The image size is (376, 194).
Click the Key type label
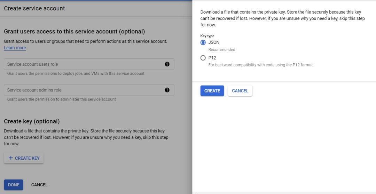click(x=207, y=36)
